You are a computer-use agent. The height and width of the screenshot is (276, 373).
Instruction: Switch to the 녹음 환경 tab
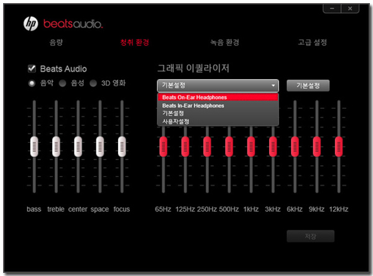(224, 42)
